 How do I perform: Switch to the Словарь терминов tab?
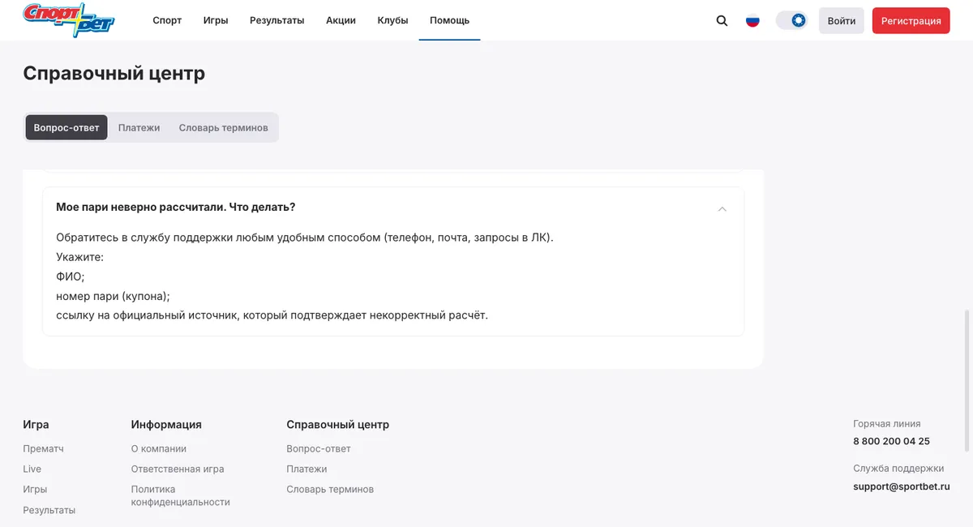pyautogui.click(x=223, y=127)
